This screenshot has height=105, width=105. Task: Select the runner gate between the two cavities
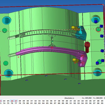coord(52,40)
